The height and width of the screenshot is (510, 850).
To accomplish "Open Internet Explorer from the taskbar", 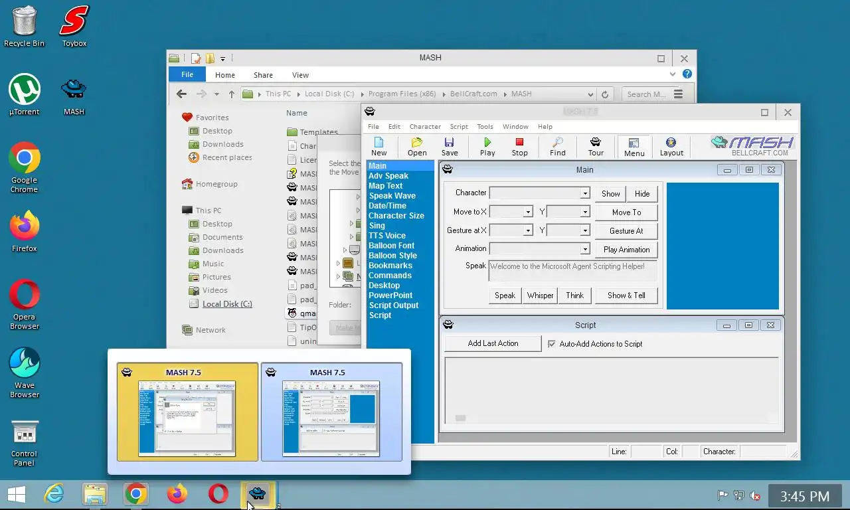I will click(54, 494).
